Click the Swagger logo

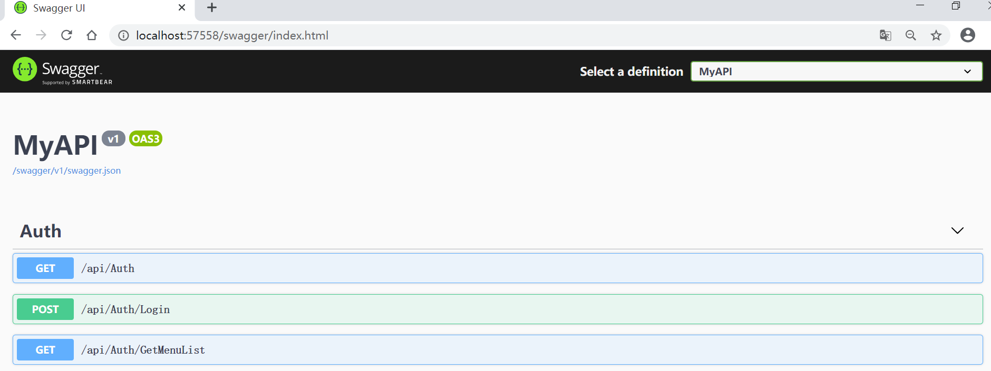(62, 71)
